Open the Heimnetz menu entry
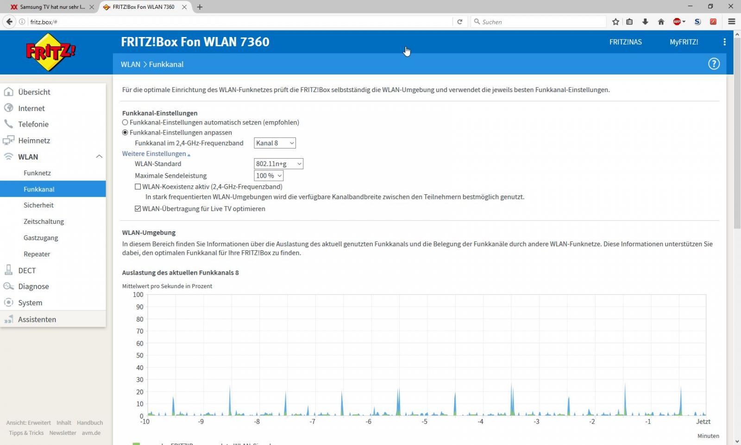Viewport: 741px width, 445px height. [34, 140]
